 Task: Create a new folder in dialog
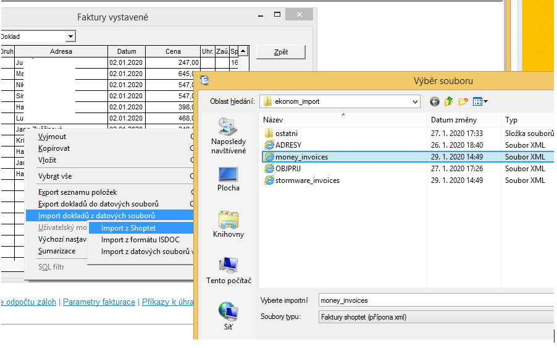[463, 101]
